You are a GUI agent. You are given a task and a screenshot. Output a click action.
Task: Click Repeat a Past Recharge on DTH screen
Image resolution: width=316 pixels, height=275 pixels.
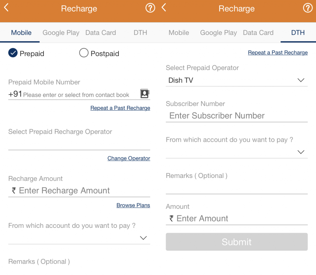click(278, 52)
